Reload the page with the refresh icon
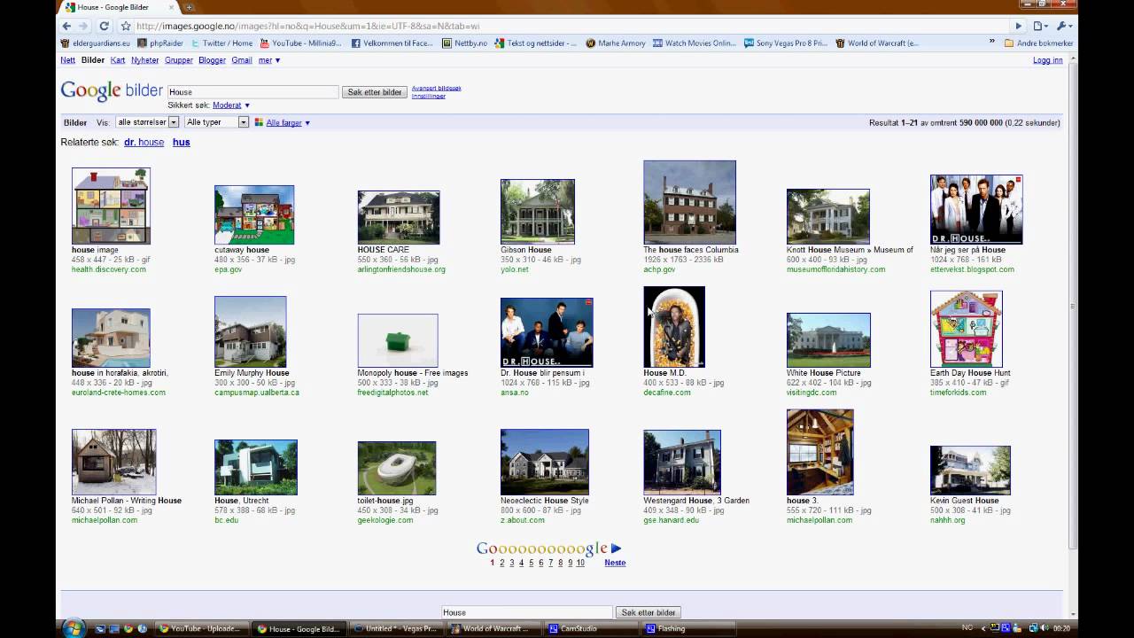 click(104, 26)
